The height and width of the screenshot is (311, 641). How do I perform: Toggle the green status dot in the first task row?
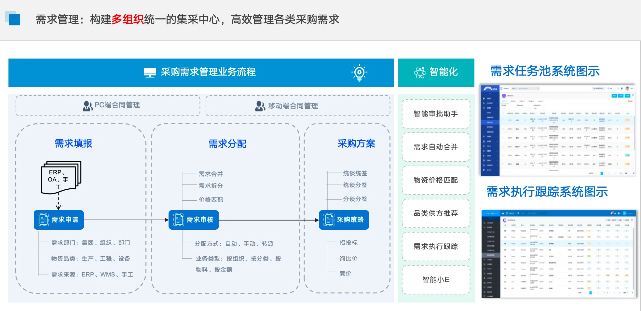617,120
